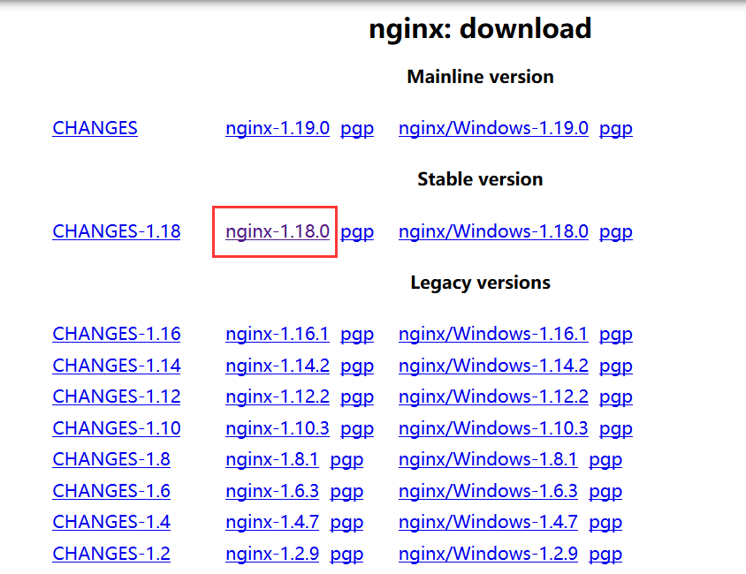This screenshot has height=574, width=746.
Task: Open pgp for nginx/Windows-1.2.9
Action: 605,554
